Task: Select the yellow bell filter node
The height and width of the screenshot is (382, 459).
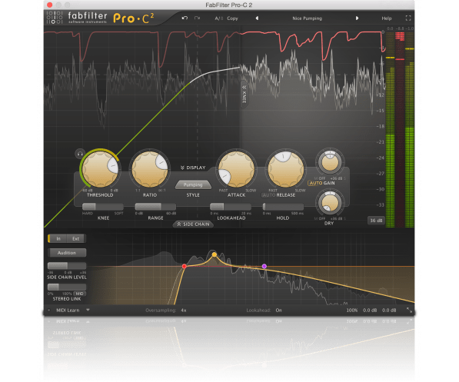Action: [215, 254]
